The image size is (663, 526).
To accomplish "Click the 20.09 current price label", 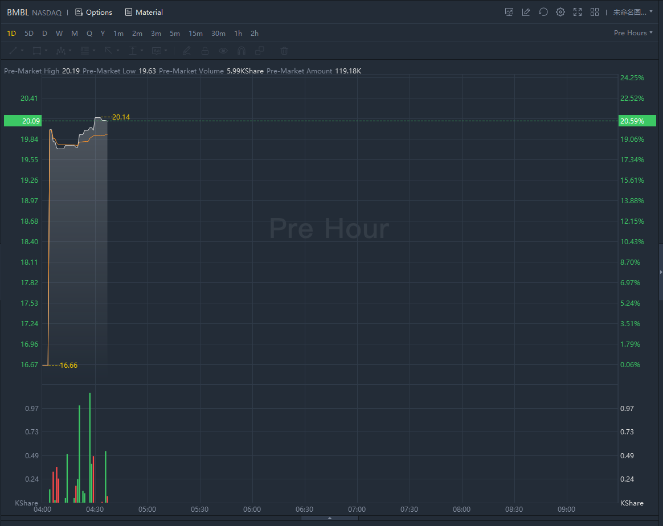I will [x=23, y=121].
